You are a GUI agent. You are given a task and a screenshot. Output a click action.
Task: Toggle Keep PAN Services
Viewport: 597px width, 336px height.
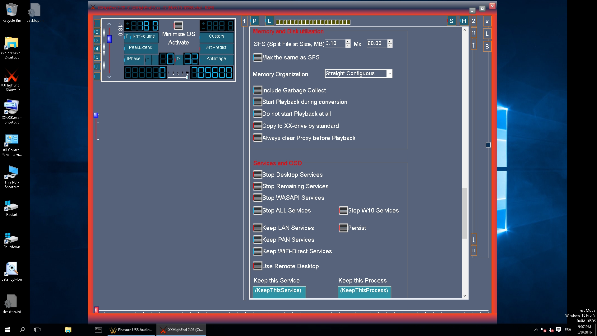(258, 240)
